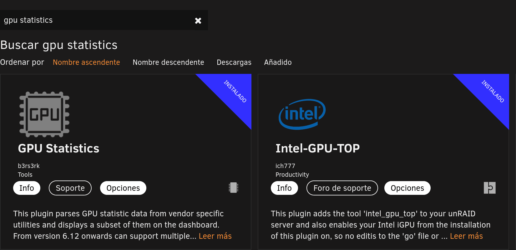
Task: Click the plugin chip icon on GPU Statistics card
Action: (x=233, y=188)
